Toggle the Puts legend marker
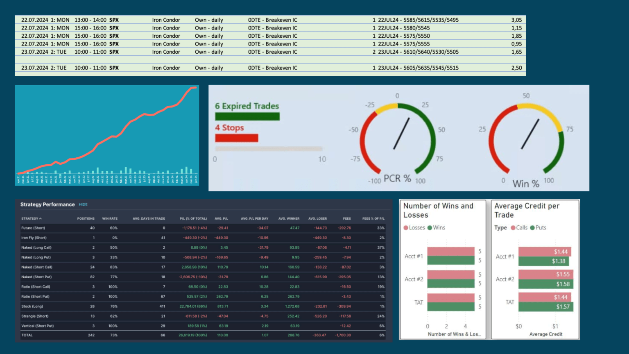This screenshot has height=354, width=629. point(532,228)
